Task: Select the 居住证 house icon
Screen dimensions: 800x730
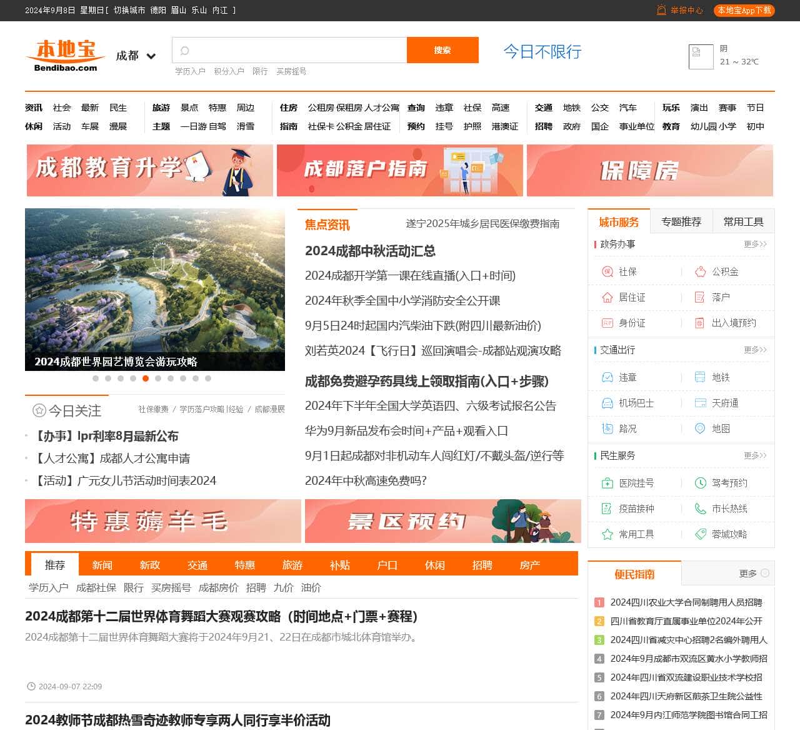Action: 607,297
